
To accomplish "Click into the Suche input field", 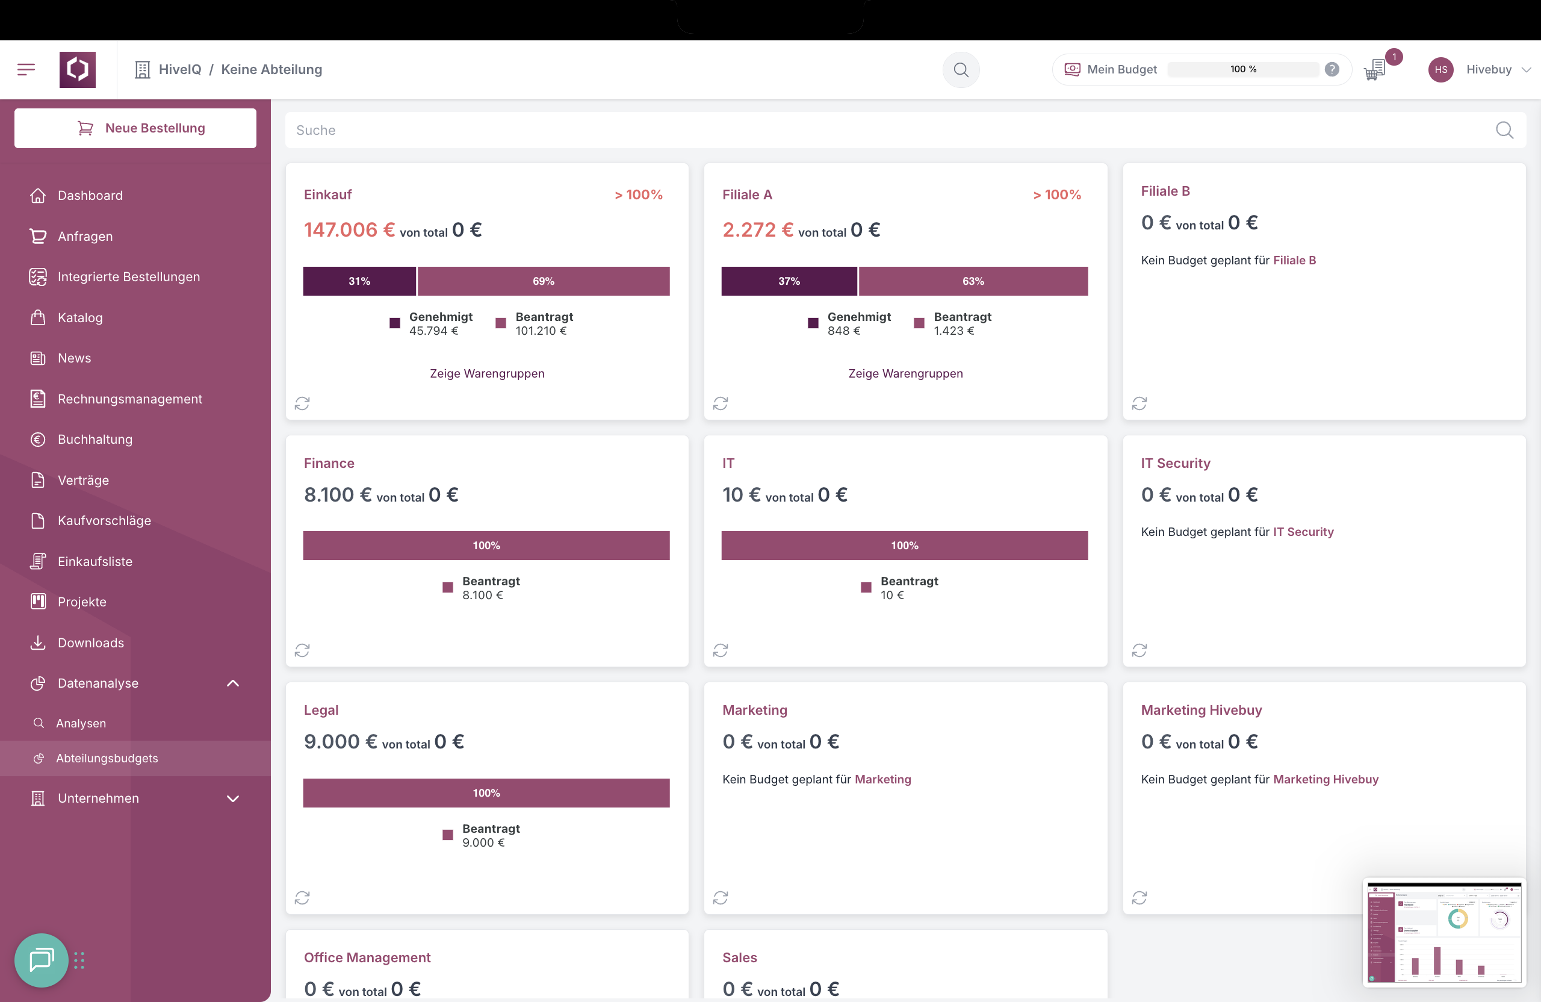I will tap(583, 129).
